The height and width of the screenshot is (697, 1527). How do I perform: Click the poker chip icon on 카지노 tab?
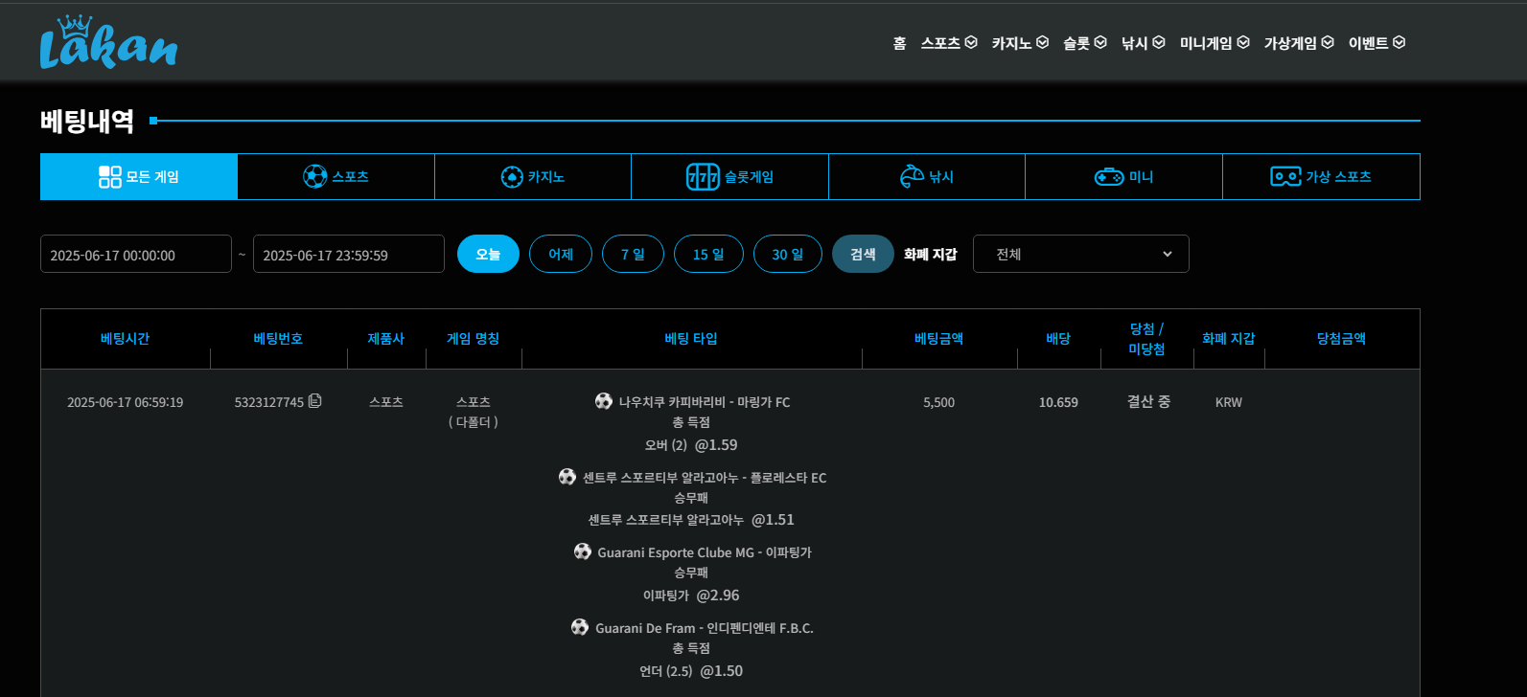(512, 177)
